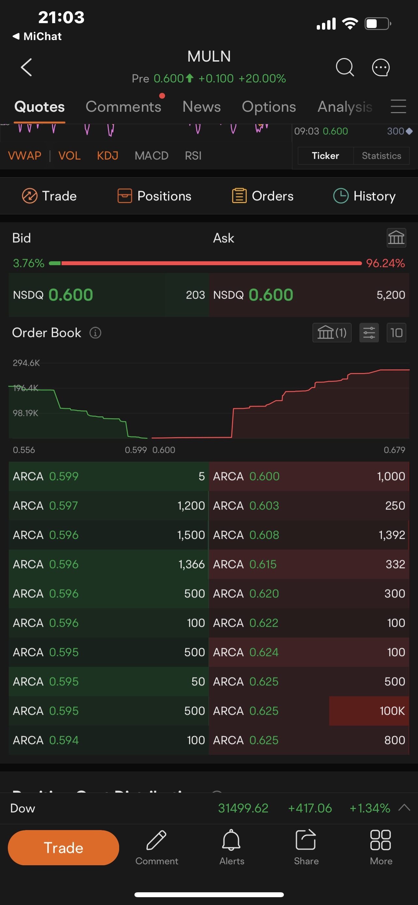Image resolution: width=418 pixels, height=905 pixels.
Task: Tap the Pre 0.600 price line
Action: click(209, 78)
